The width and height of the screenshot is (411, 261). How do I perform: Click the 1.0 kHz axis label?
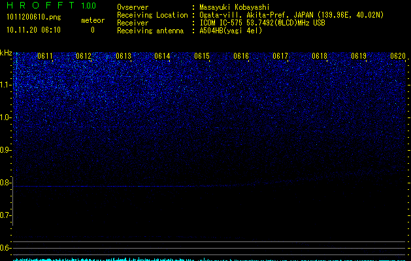(5, 117)
